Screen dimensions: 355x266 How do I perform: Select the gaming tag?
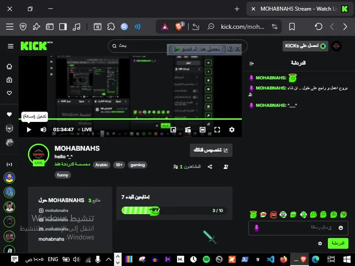click(138, 165)
